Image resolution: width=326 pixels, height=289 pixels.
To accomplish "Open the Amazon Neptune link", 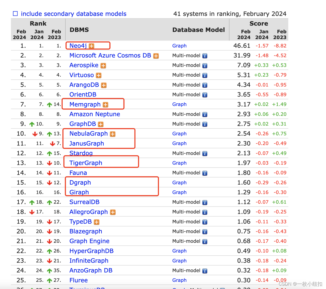I will coord(95,114).
